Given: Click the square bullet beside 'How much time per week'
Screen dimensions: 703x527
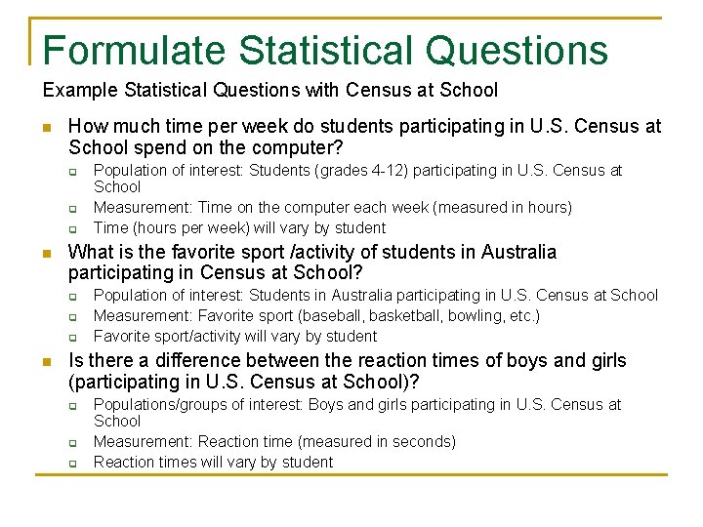Looking at the screenshot, I should 47,127.
